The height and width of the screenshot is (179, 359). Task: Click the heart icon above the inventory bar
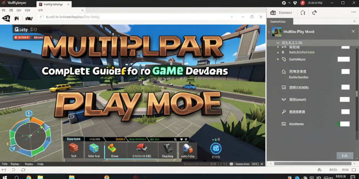pos(182,139)
